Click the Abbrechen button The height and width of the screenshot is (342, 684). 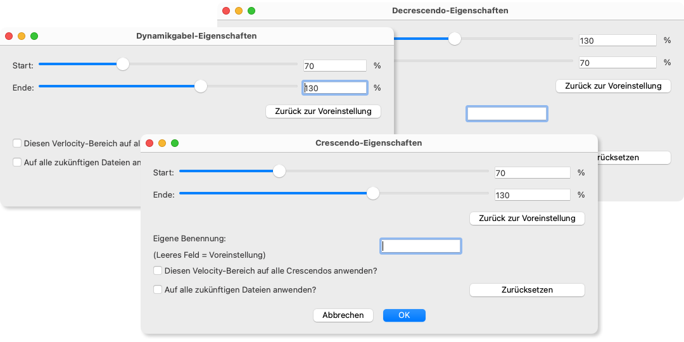pyautogui.click(x=343, y=315)
